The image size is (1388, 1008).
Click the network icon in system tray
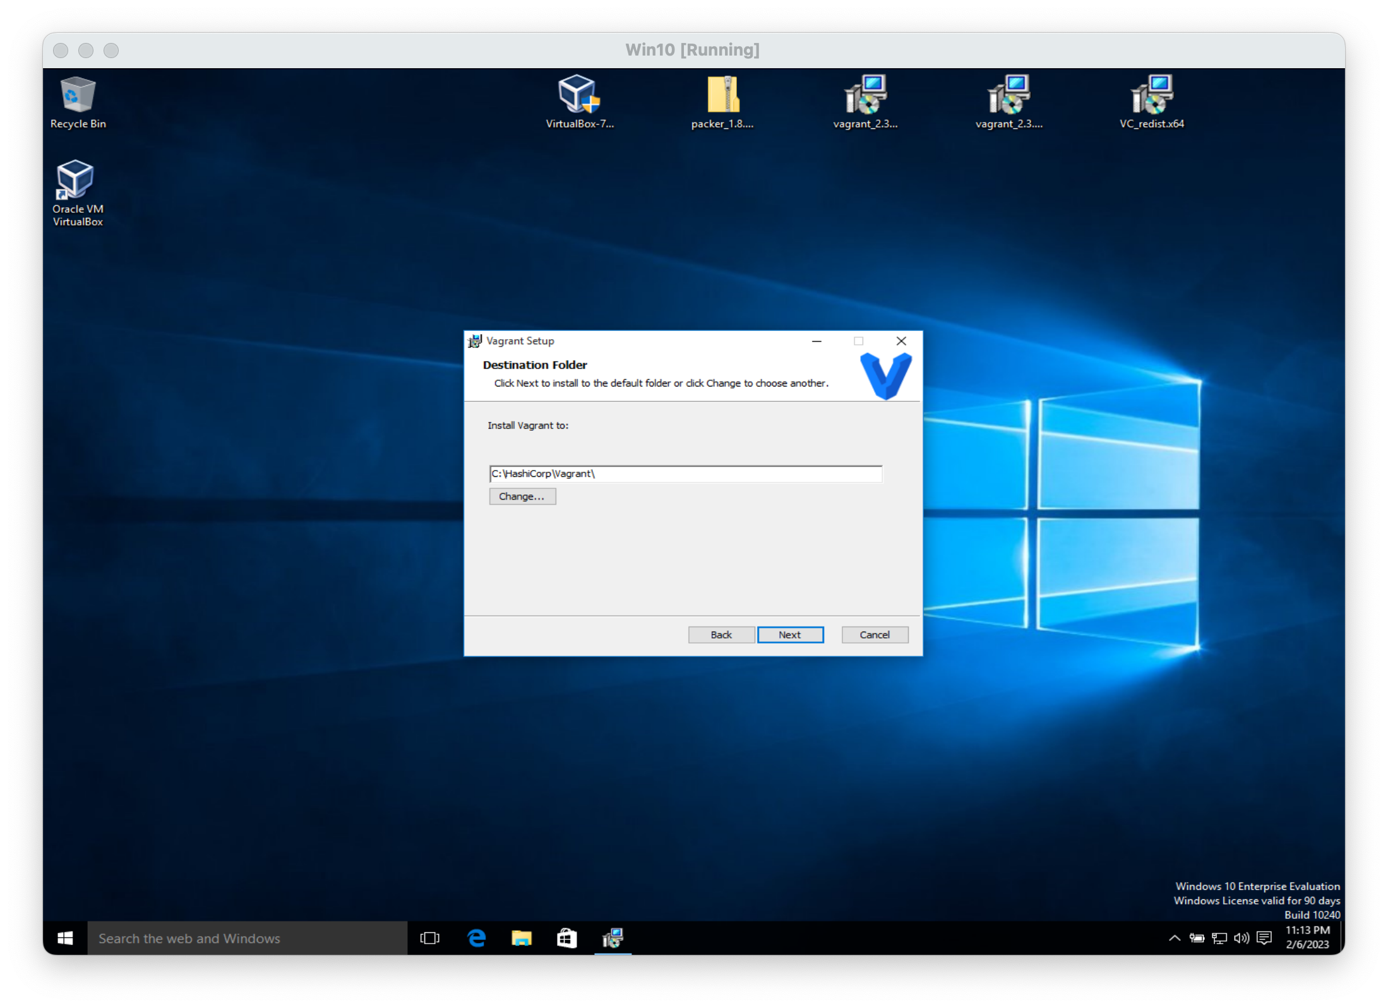tap(1219, 938)
